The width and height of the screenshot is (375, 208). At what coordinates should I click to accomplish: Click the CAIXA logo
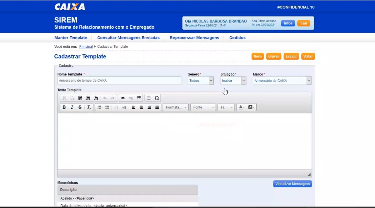click(70, 7)
